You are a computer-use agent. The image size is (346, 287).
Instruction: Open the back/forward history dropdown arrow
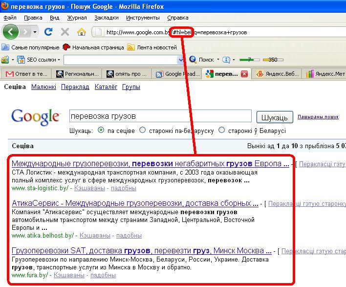(35, 32)
